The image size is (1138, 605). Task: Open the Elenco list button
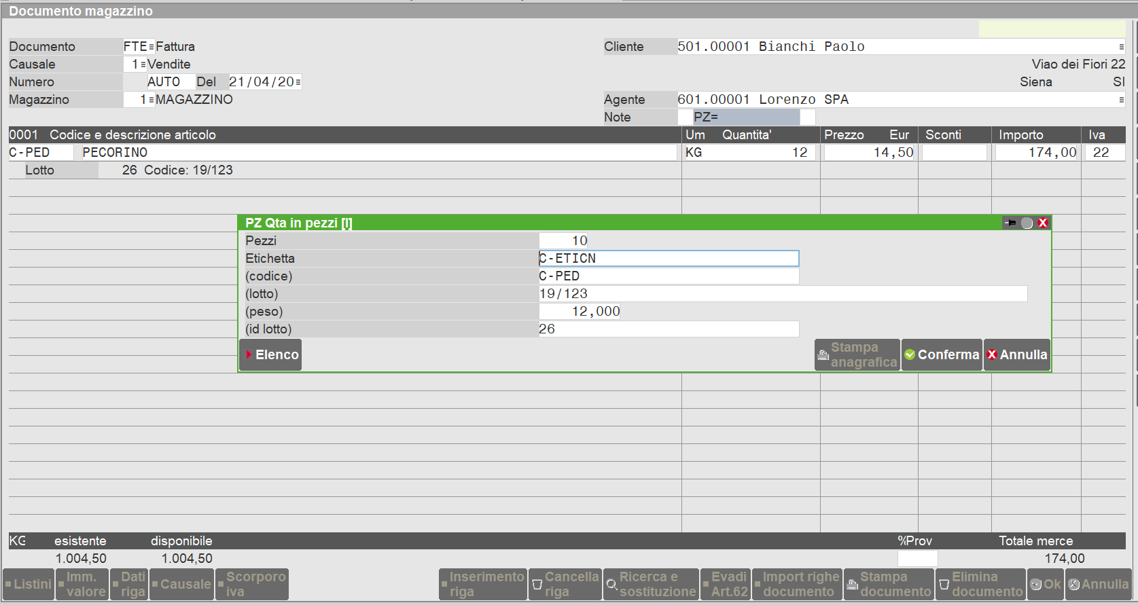[x=270, y=354]
